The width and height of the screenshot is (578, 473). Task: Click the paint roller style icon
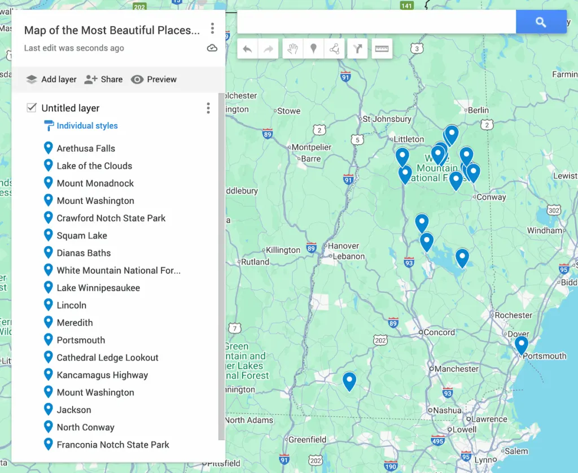[49, 126]
